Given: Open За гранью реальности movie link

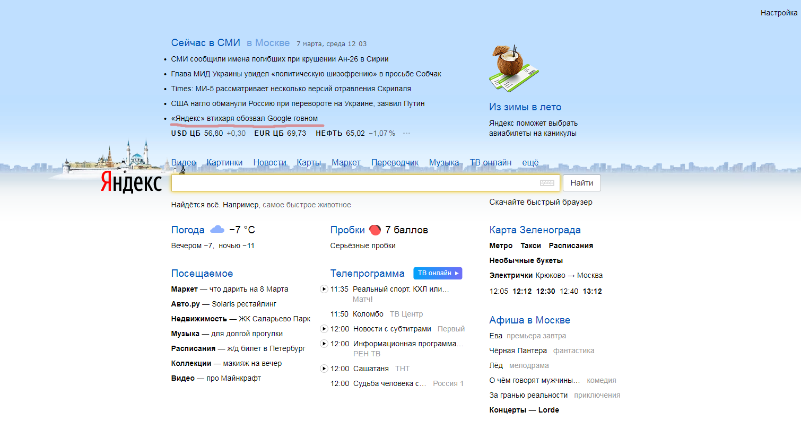Looking at the screenshot, I should (x=528, y=395).
